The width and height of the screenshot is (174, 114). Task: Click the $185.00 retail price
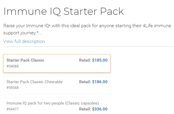pyautogui.click(x=100, y=60)
